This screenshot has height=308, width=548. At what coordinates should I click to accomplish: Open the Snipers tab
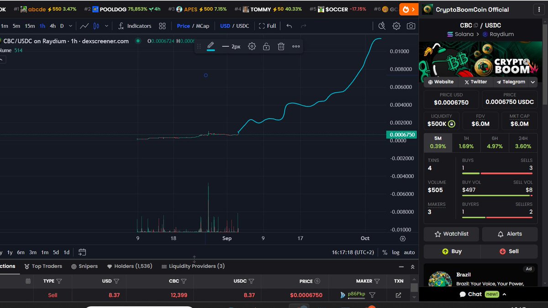tap(84, 266)
